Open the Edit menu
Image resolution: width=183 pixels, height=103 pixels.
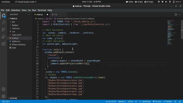point(8,10)
